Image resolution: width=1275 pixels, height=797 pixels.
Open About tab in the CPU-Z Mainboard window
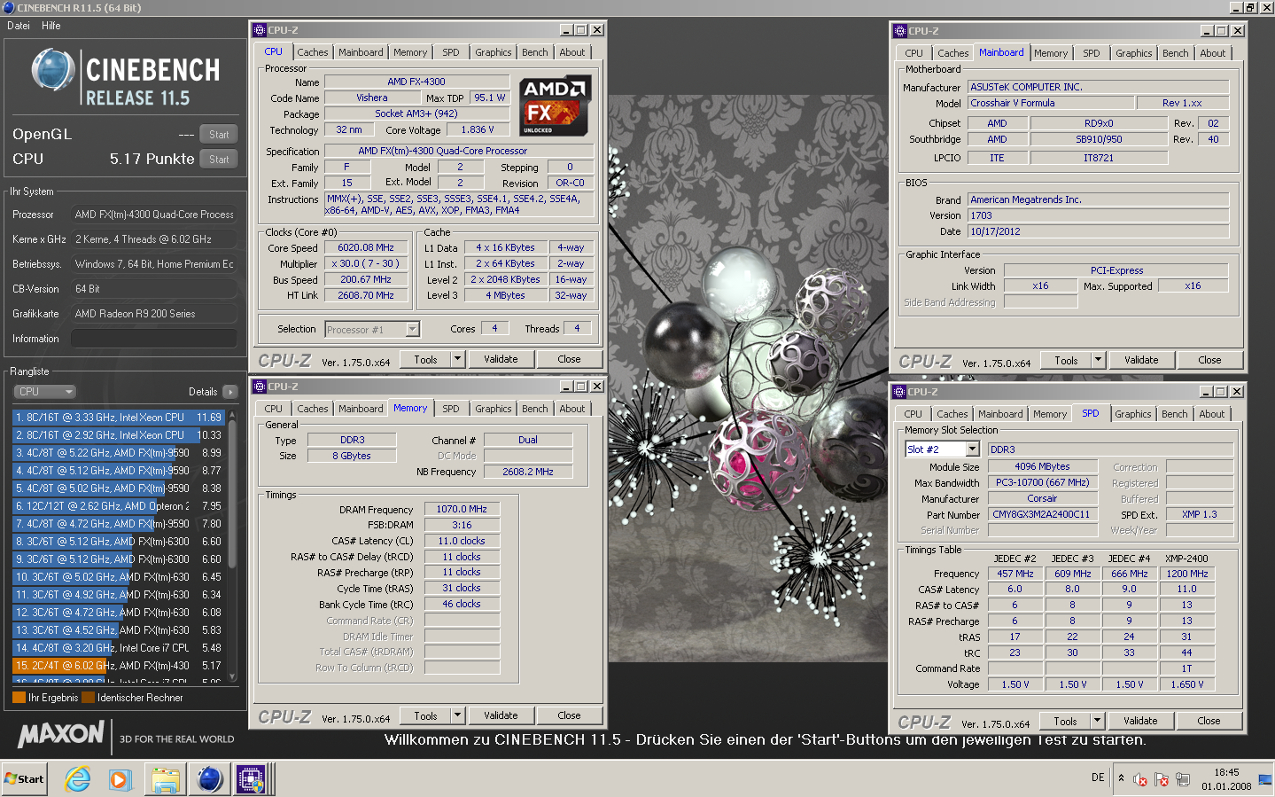(1213, 53)
